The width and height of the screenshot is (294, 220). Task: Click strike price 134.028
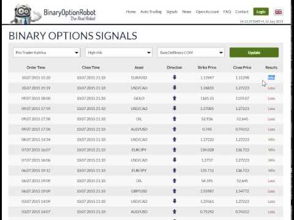207,150
